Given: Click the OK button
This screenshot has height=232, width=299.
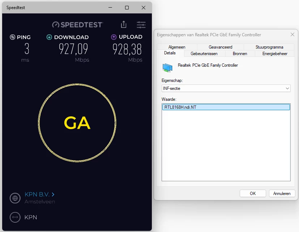Looking at the screenshot, I should [x=253, y=193].
